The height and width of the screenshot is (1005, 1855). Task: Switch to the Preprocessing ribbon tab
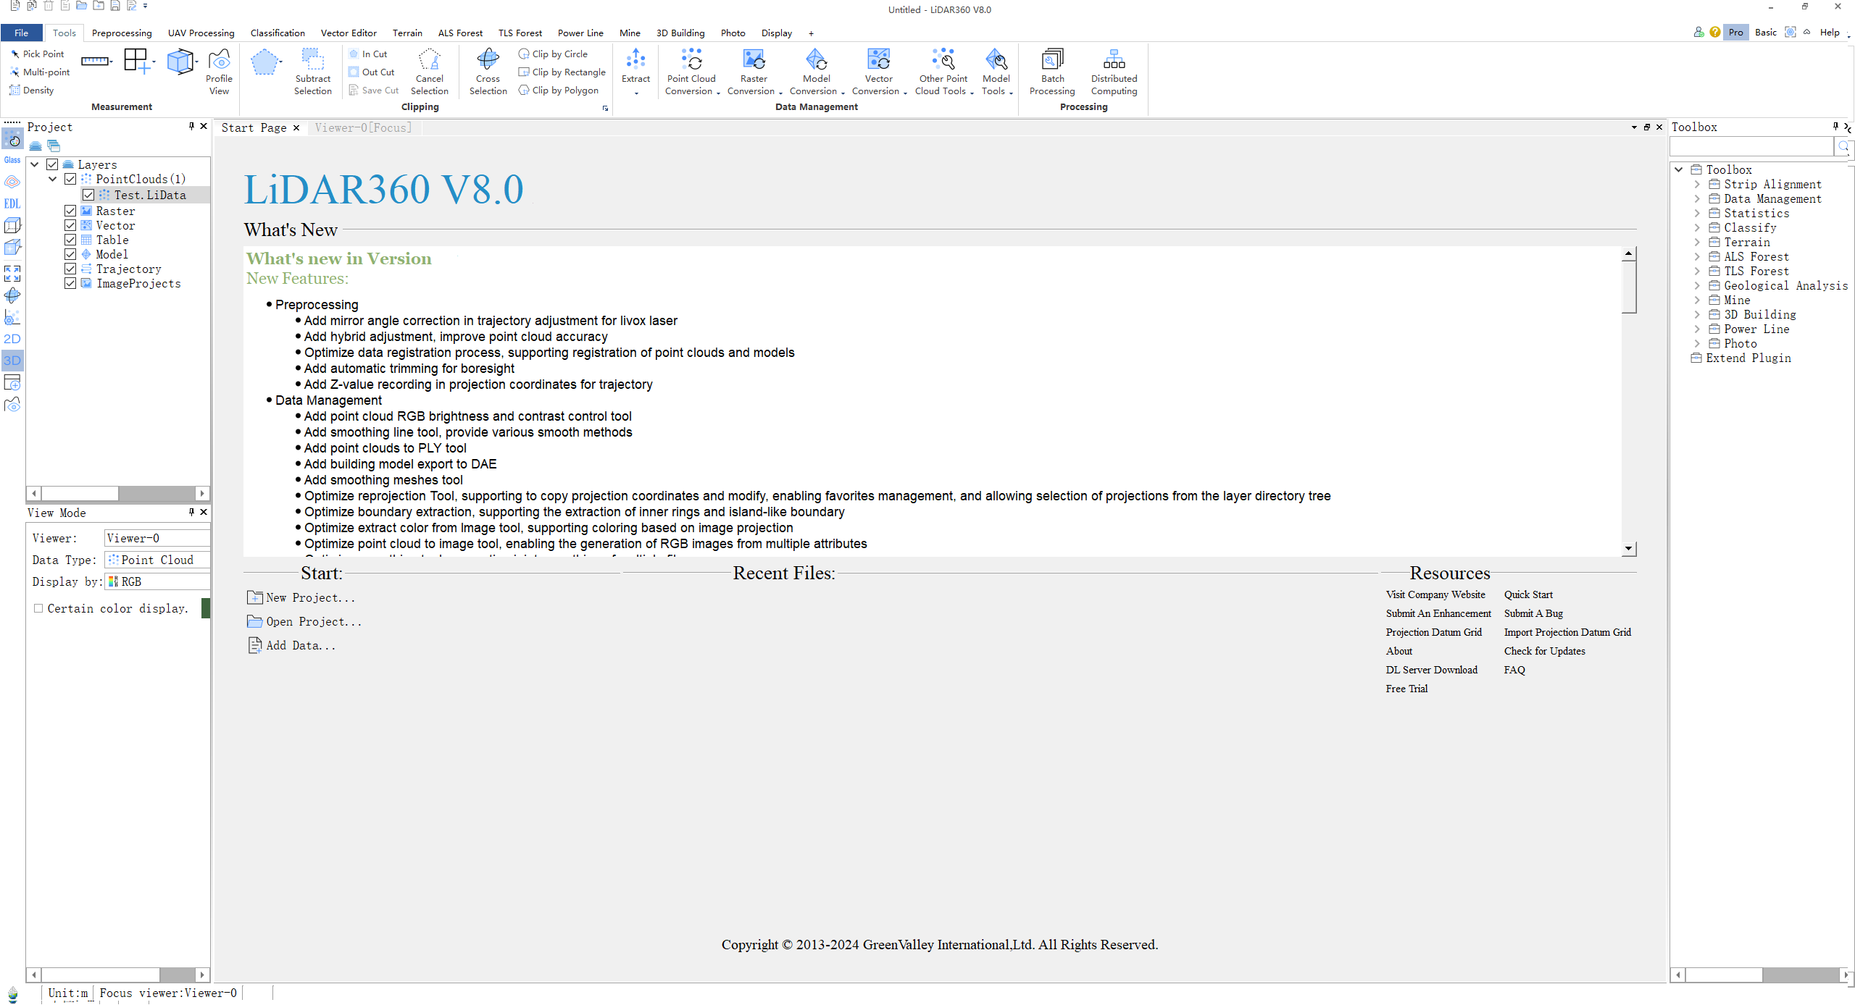122,33
